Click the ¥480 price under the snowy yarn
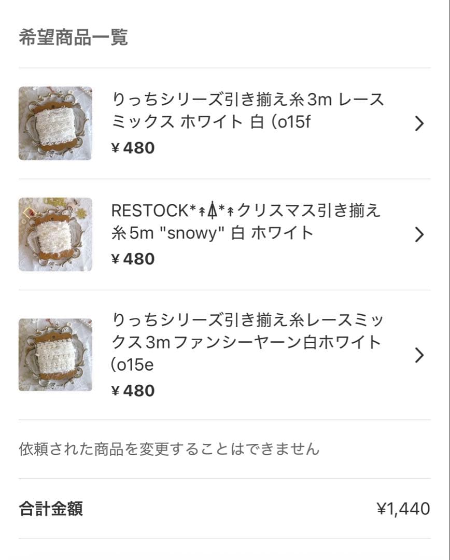450x560 pixels. 133,259
